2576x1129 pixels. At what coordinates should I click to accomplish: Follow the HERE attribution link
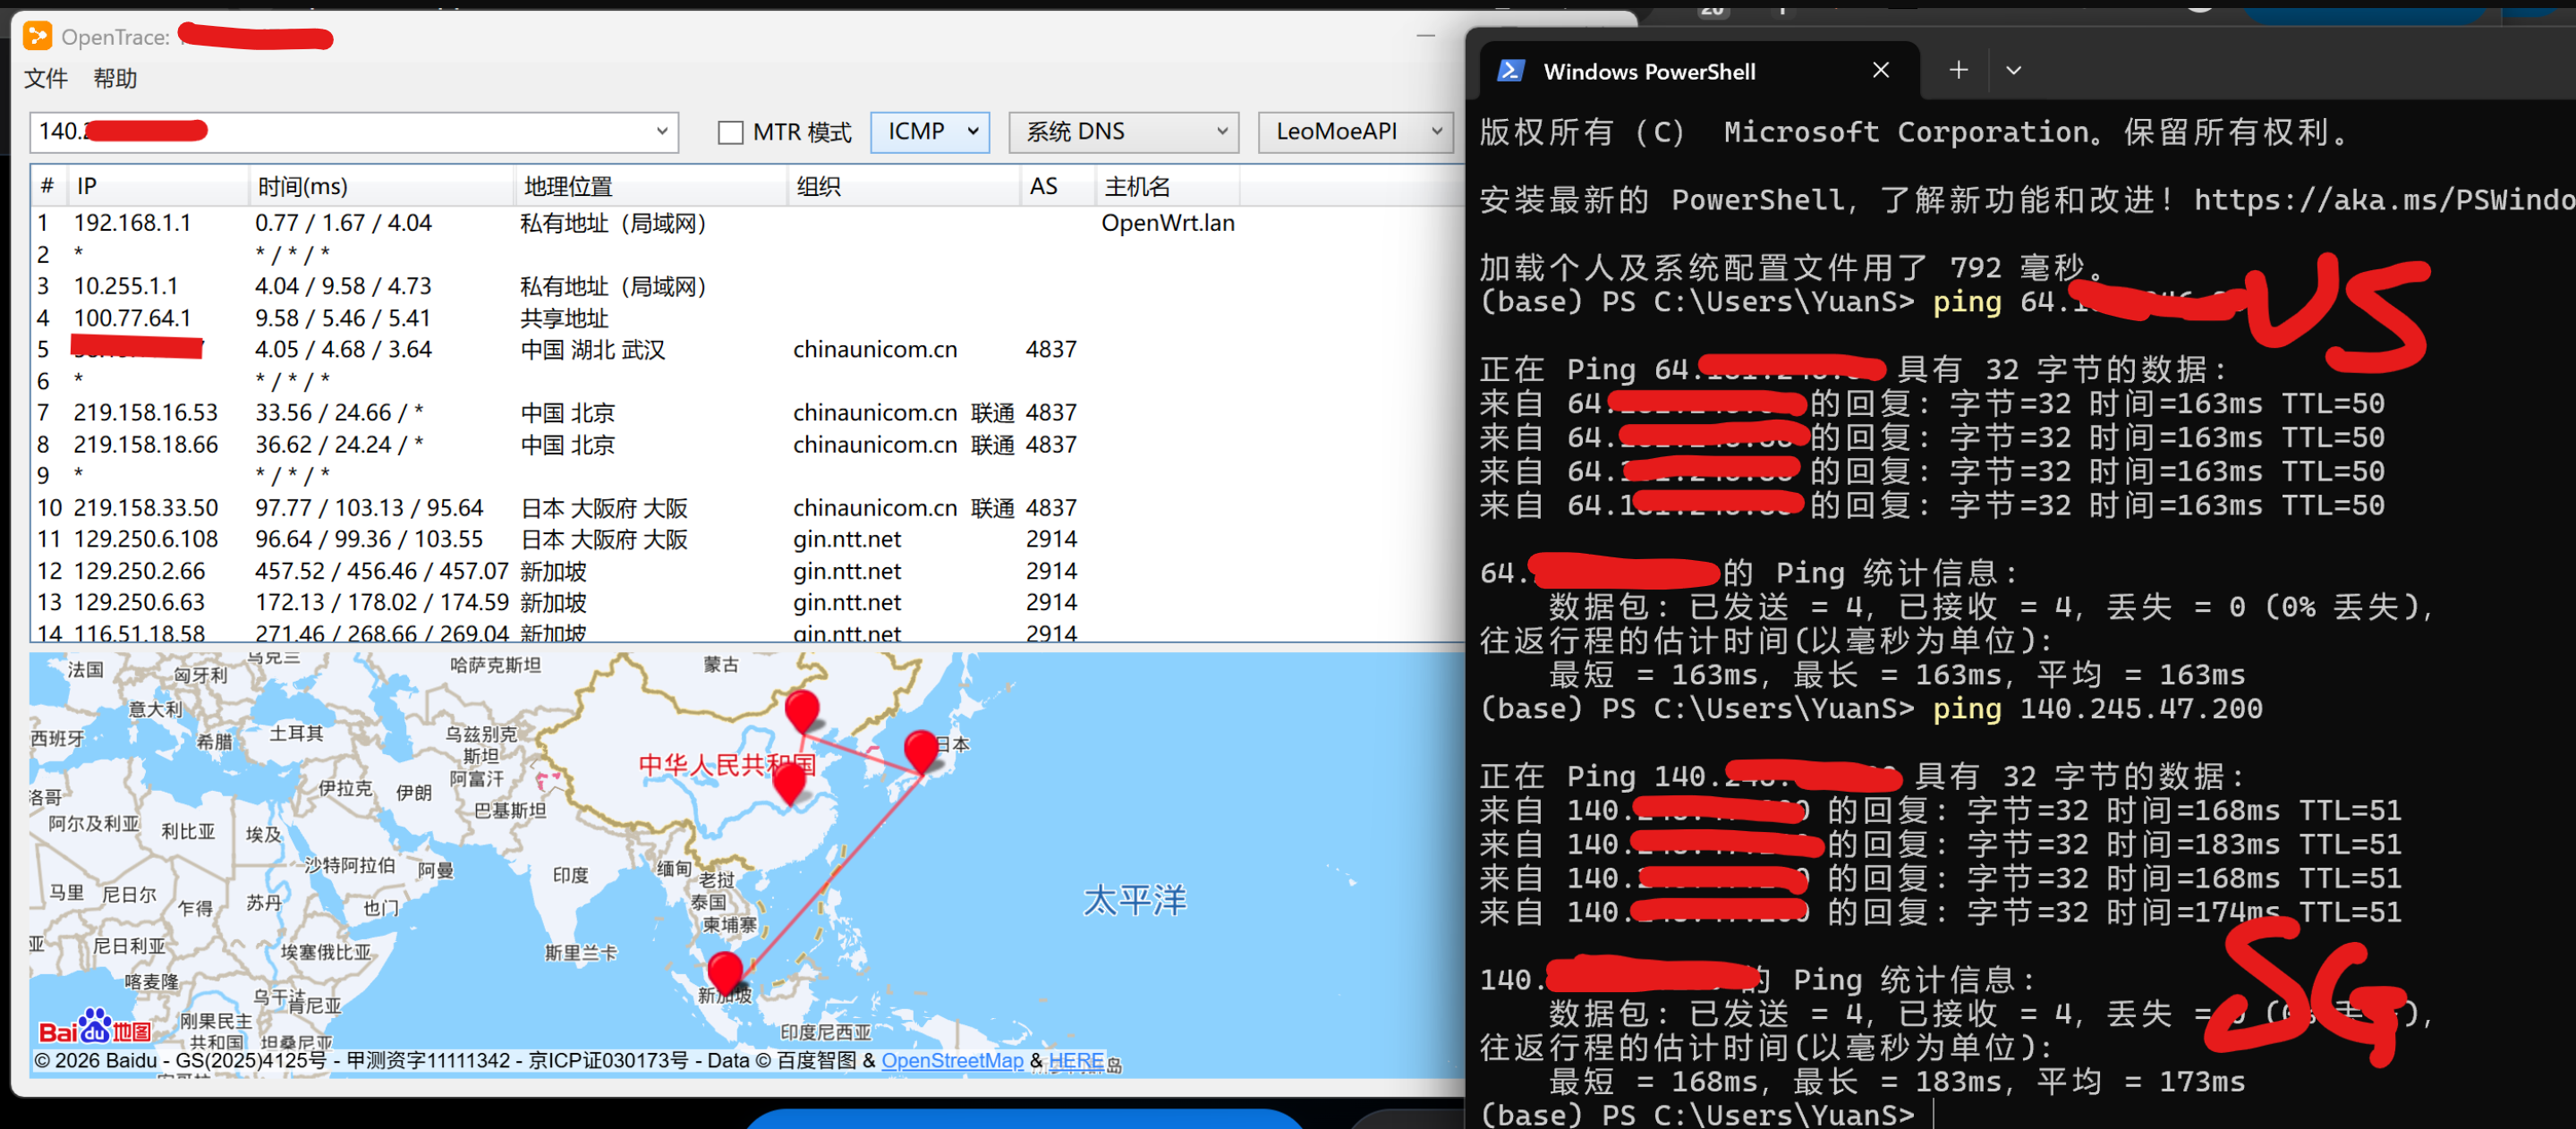[1075, 1060]
